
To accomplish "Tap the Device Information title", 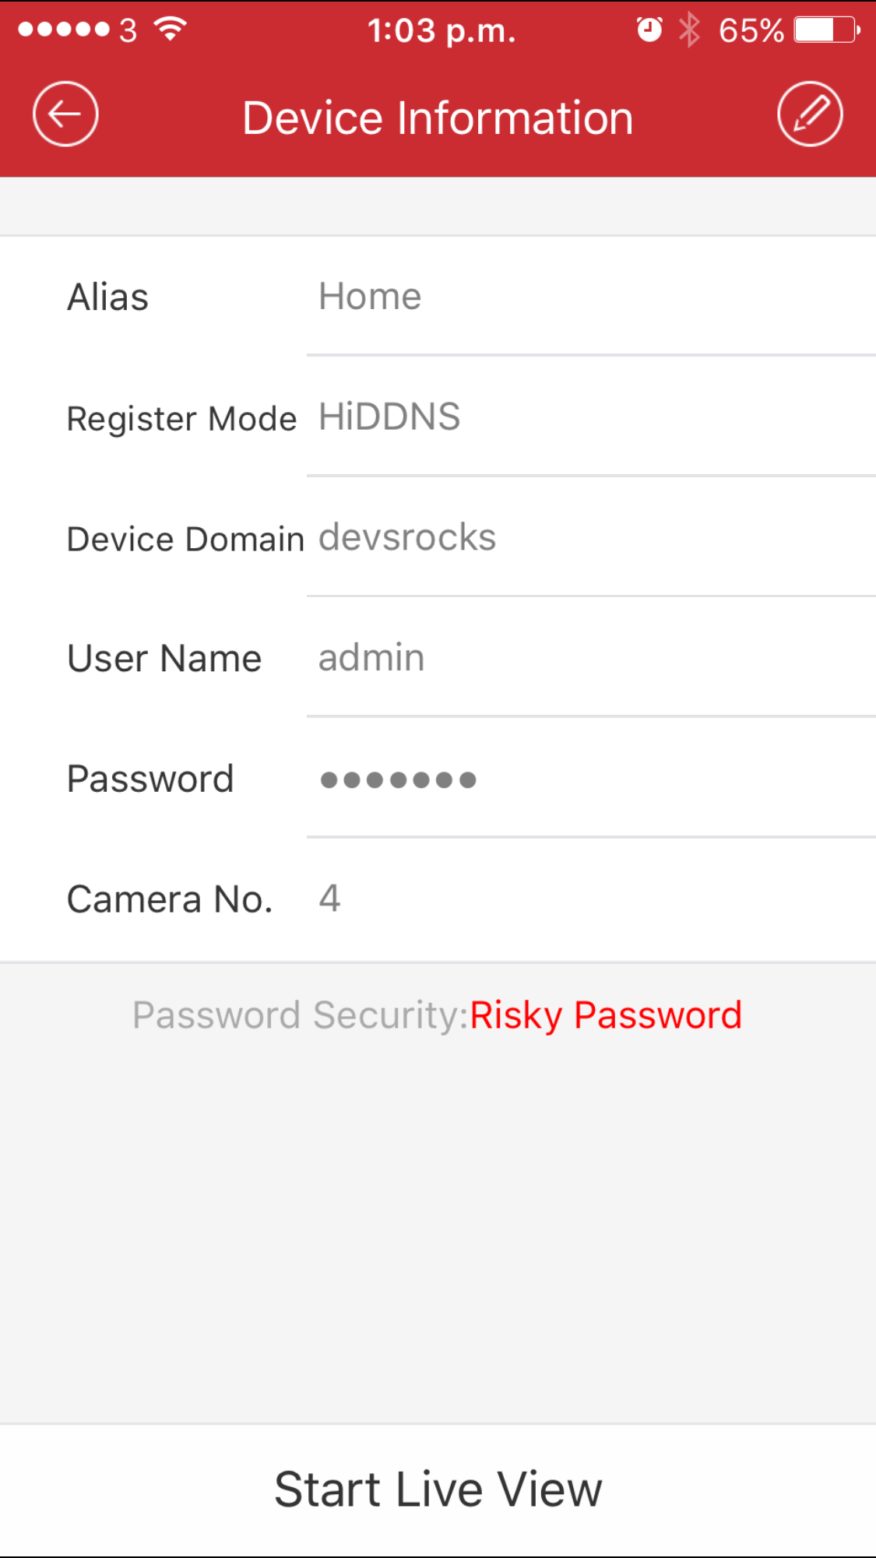I will tap(438, 118).
